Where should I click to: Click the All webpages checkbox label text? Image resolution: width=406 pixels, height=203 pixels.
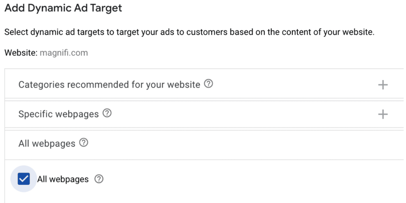pyautogui.click(x=63, y=179)
